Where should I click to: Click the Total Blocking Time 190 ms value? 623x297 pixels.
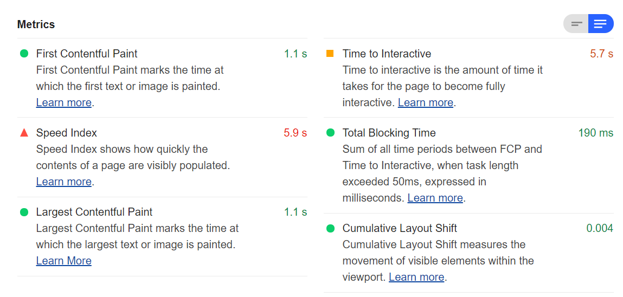(595, 133)
